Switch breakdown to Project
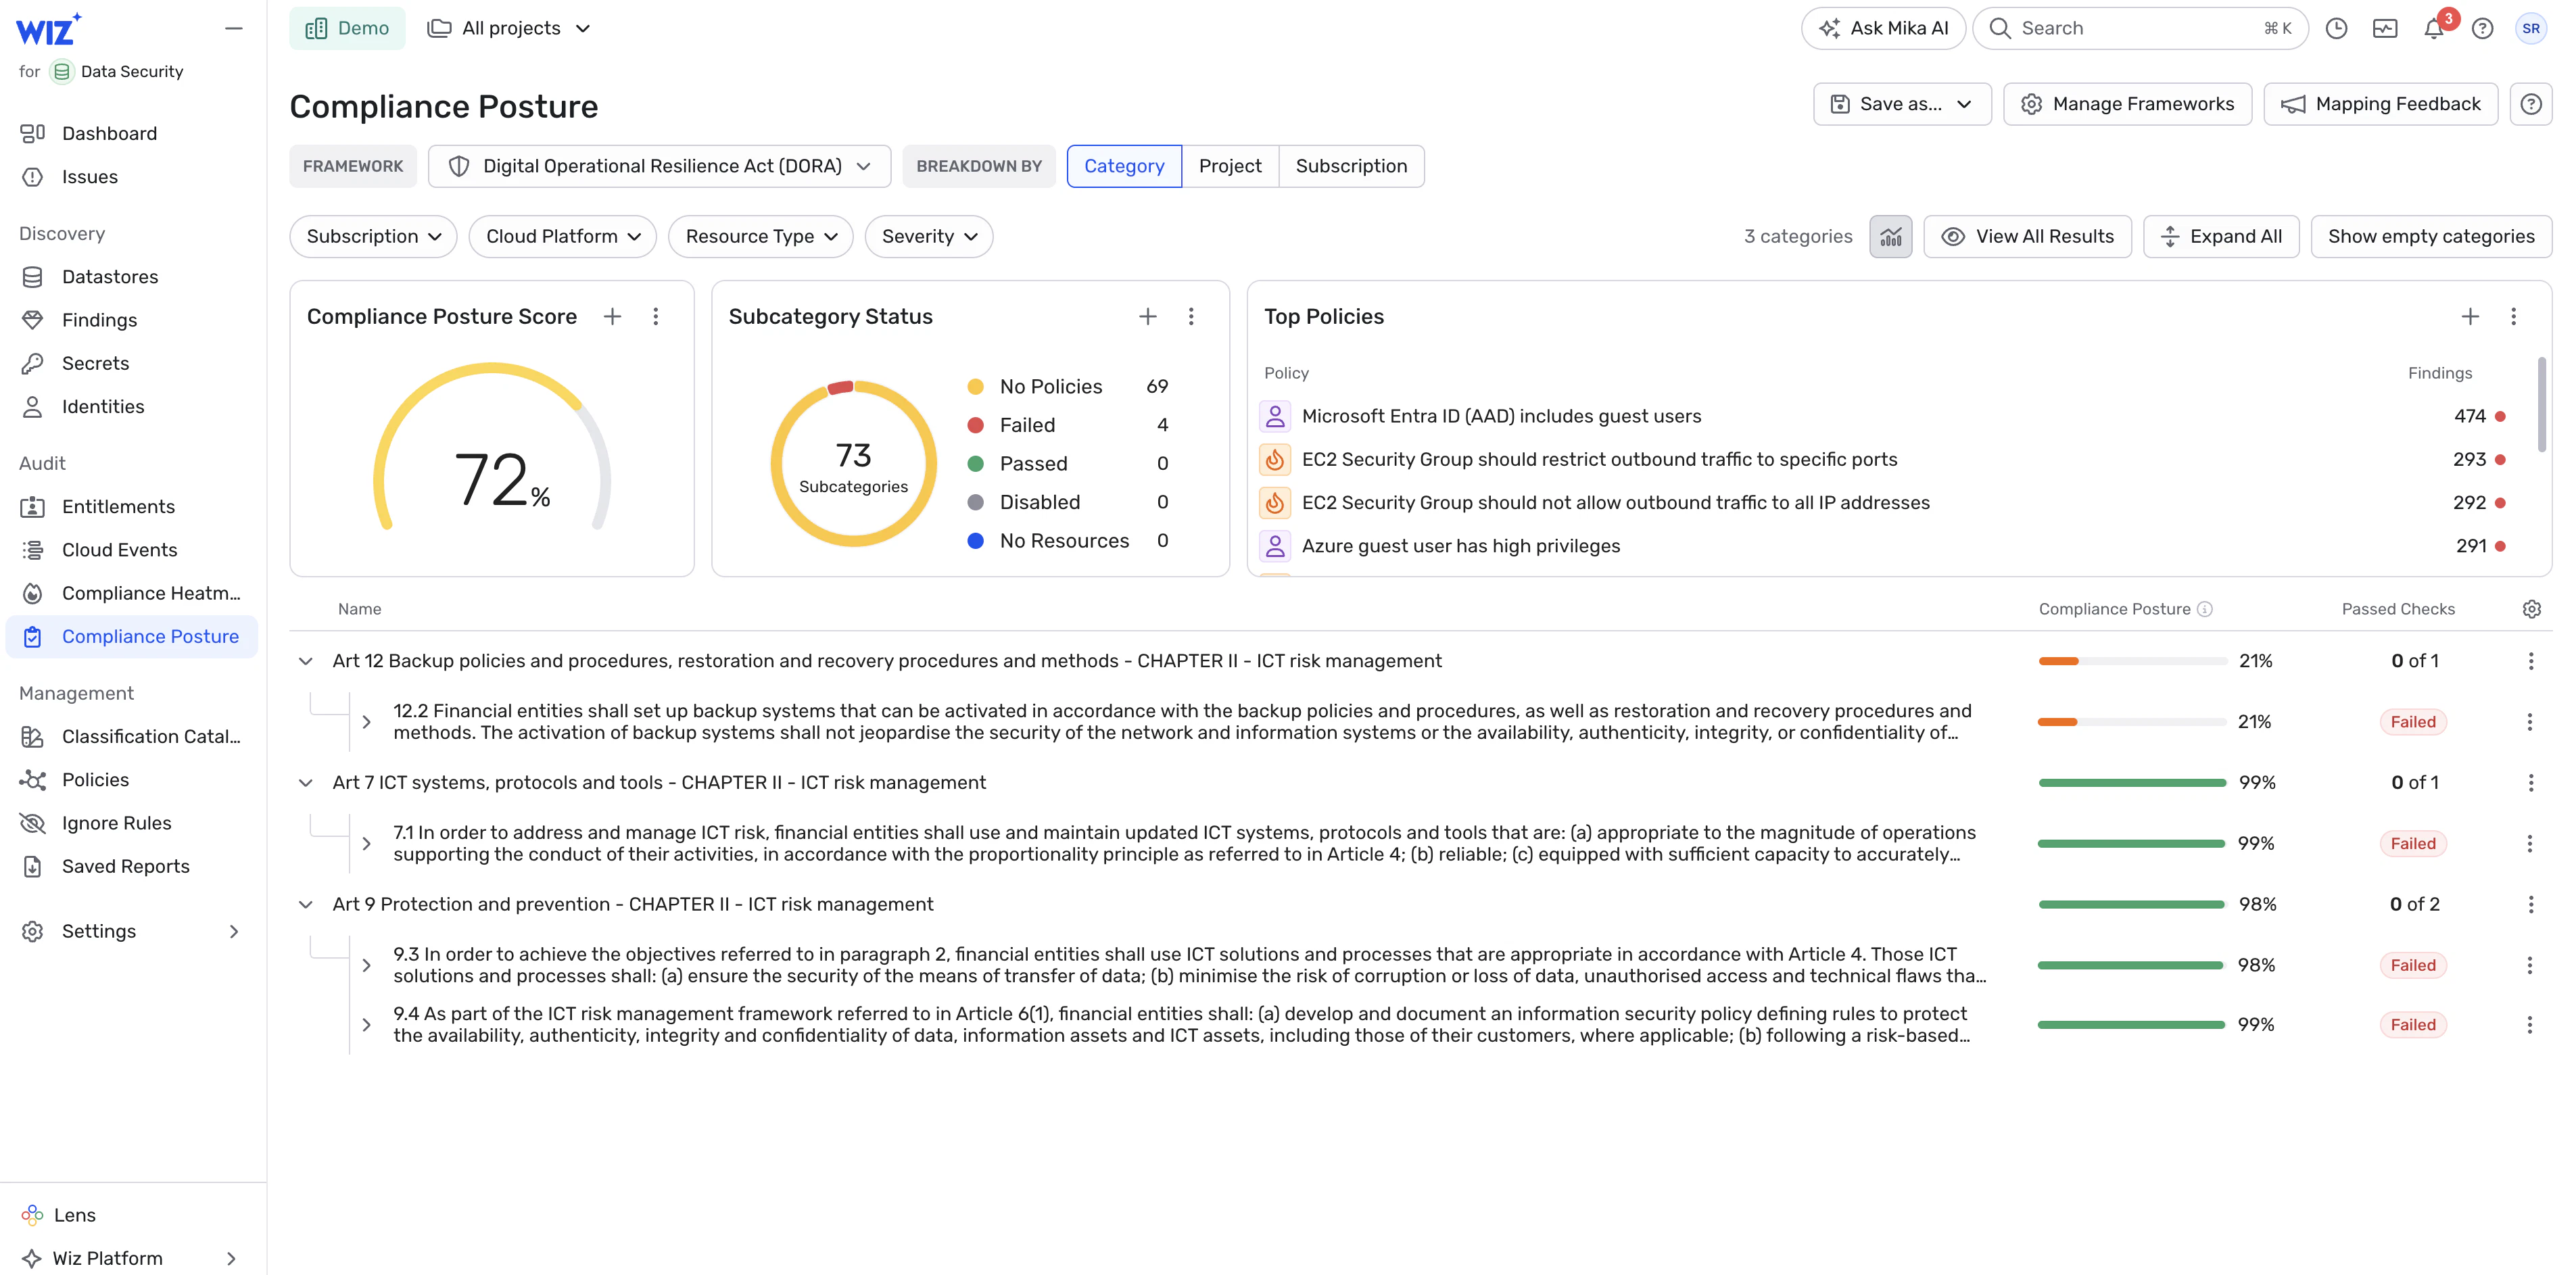Viewport: 2576px width, 1275px height. point(1230,166)
